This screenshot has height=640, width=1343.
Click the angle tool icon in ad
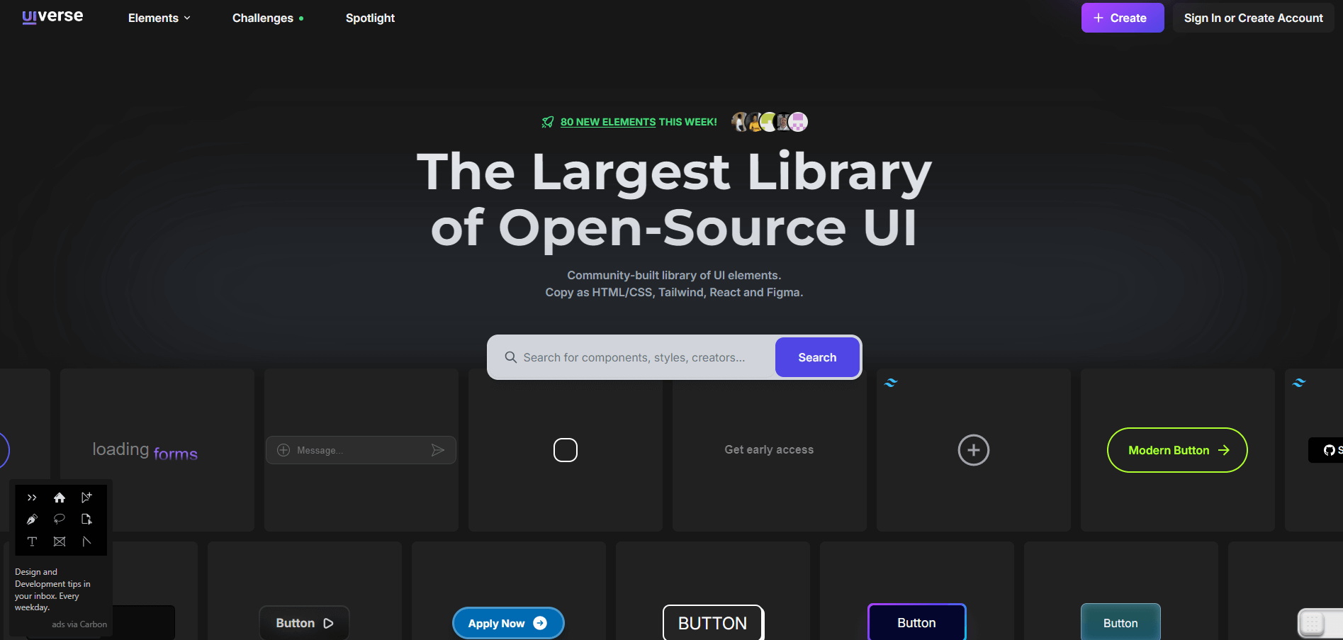[86, 541]
